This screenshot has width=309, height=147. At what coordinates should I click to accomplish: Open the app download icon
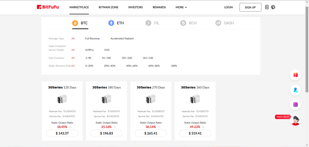(x=267, y=7)
